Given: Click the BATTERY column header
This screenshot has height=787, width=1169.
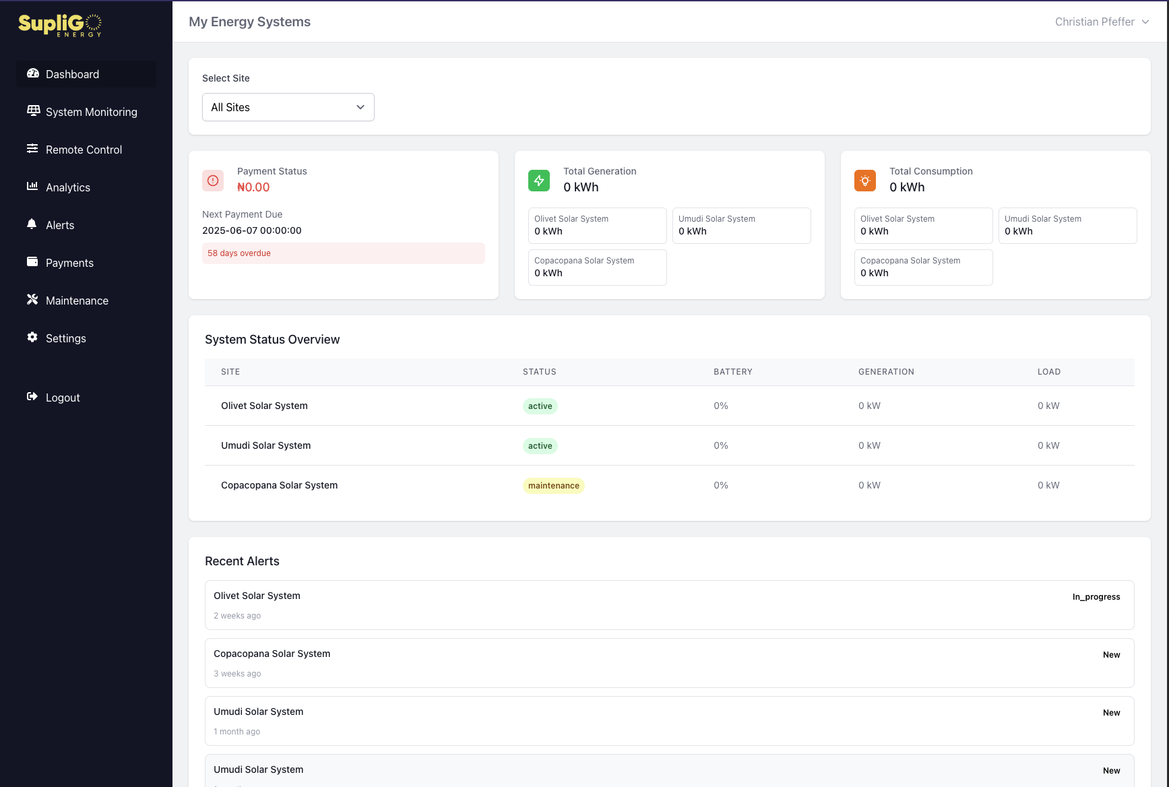Looking at the screenshot, I should click(x=733, y=372).
